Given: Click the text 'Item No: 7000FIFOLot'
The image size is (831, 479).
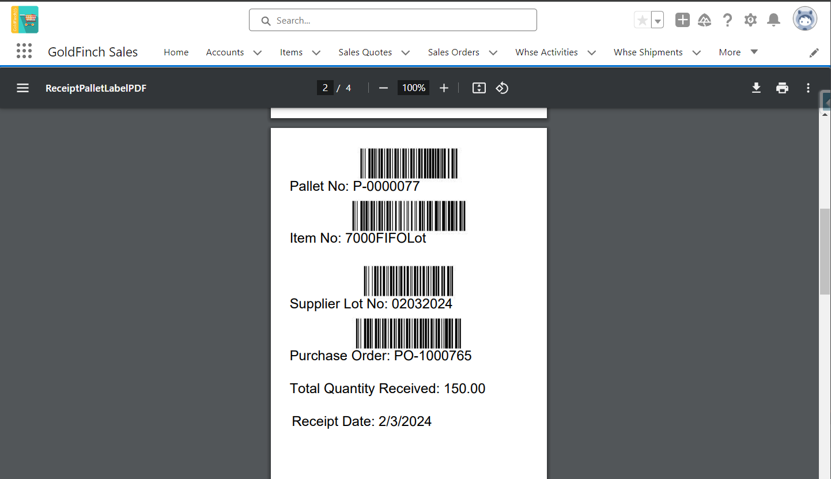Looking at the screenshot, I should [358, 238].
